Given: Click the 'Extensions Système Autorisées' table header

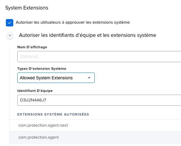Looking at the screenshot, I should click(x=53, y=114).
